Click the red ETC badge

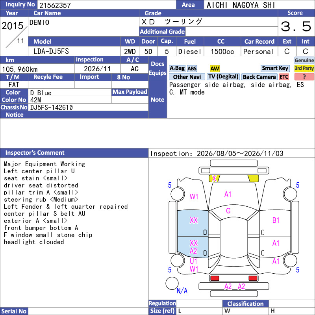click(284, 77)
